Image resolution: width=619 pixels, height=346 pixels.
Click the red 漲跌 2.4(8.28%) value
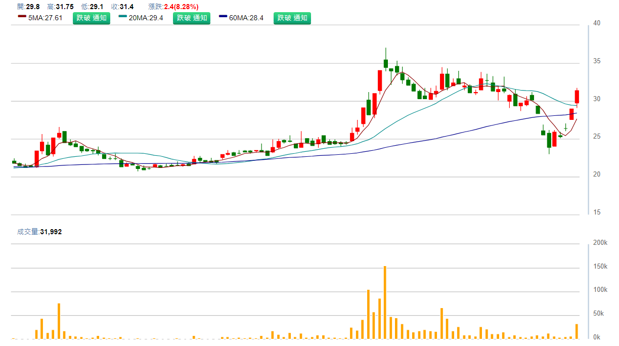tap(181, 7)
